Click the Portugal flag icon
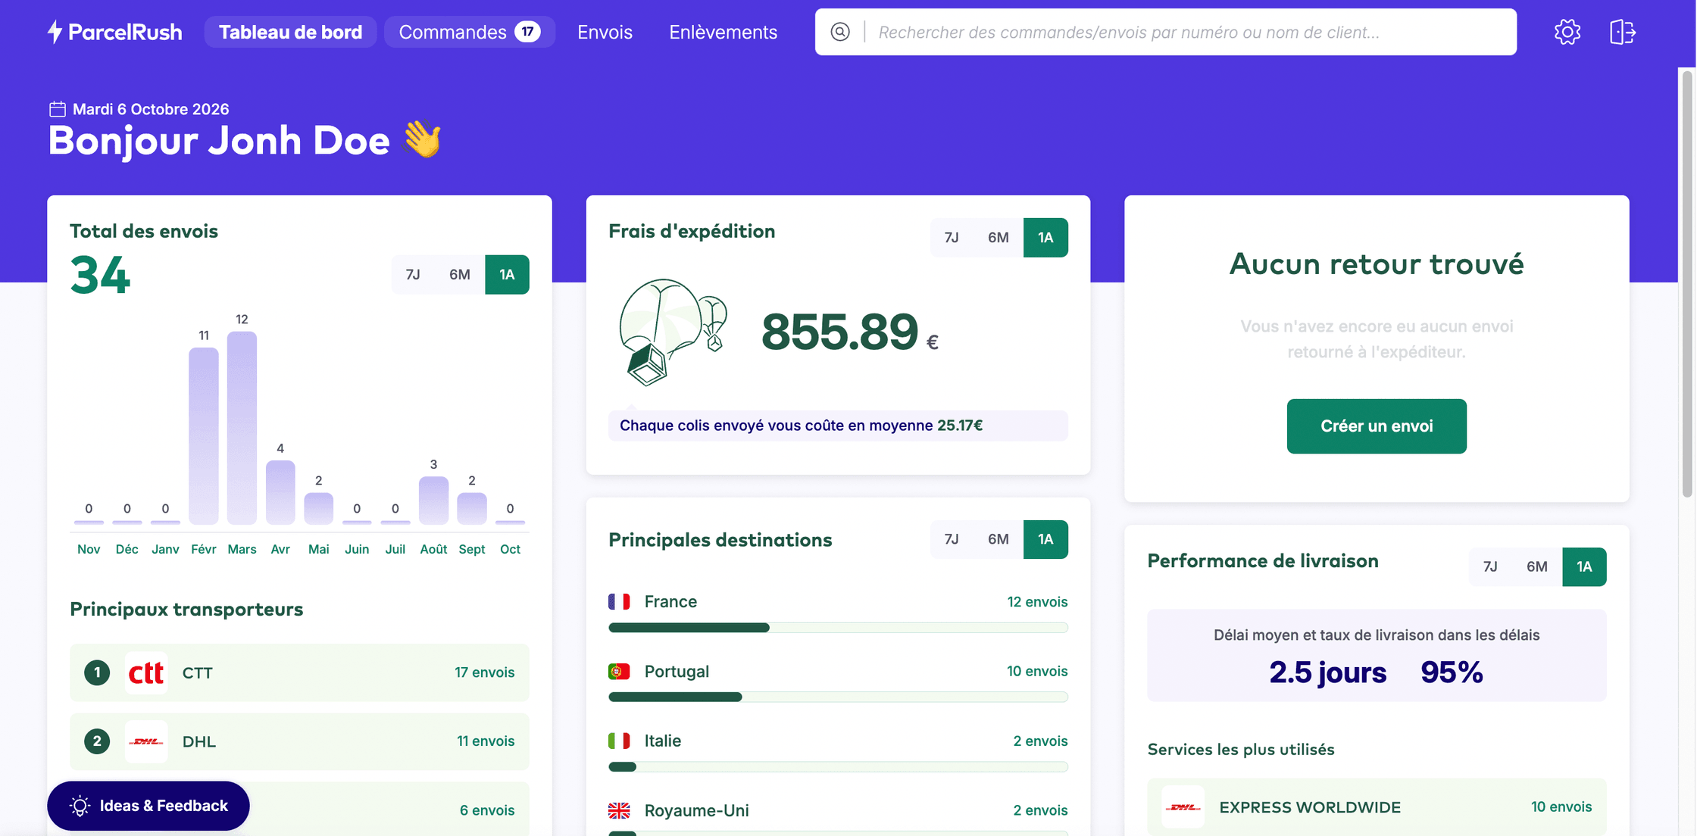Image resolution: width=1697 pixels, height=836 pixels. (619, 672)
